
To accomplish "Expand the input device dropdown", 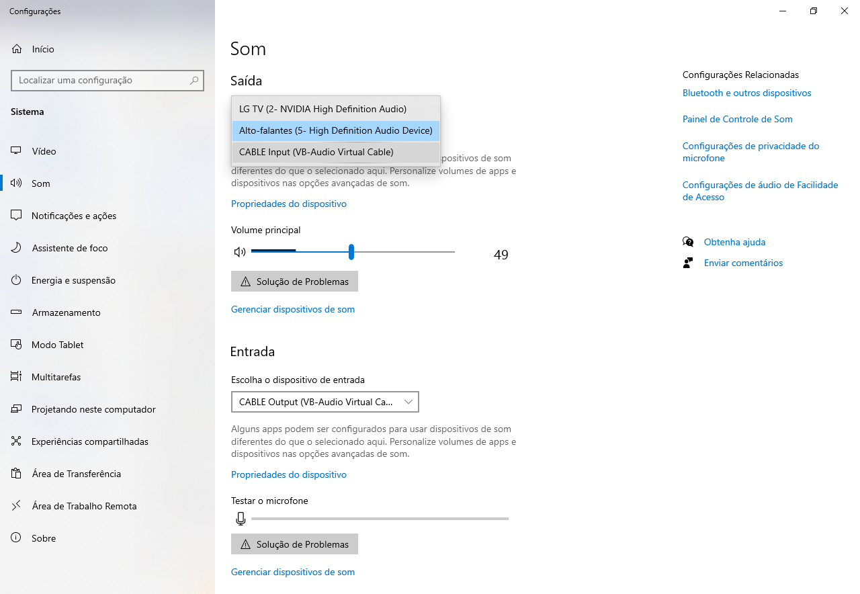I will point(325,402).
